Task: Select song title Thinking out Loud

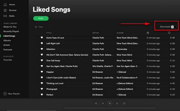Action: (x=55, y=83)
